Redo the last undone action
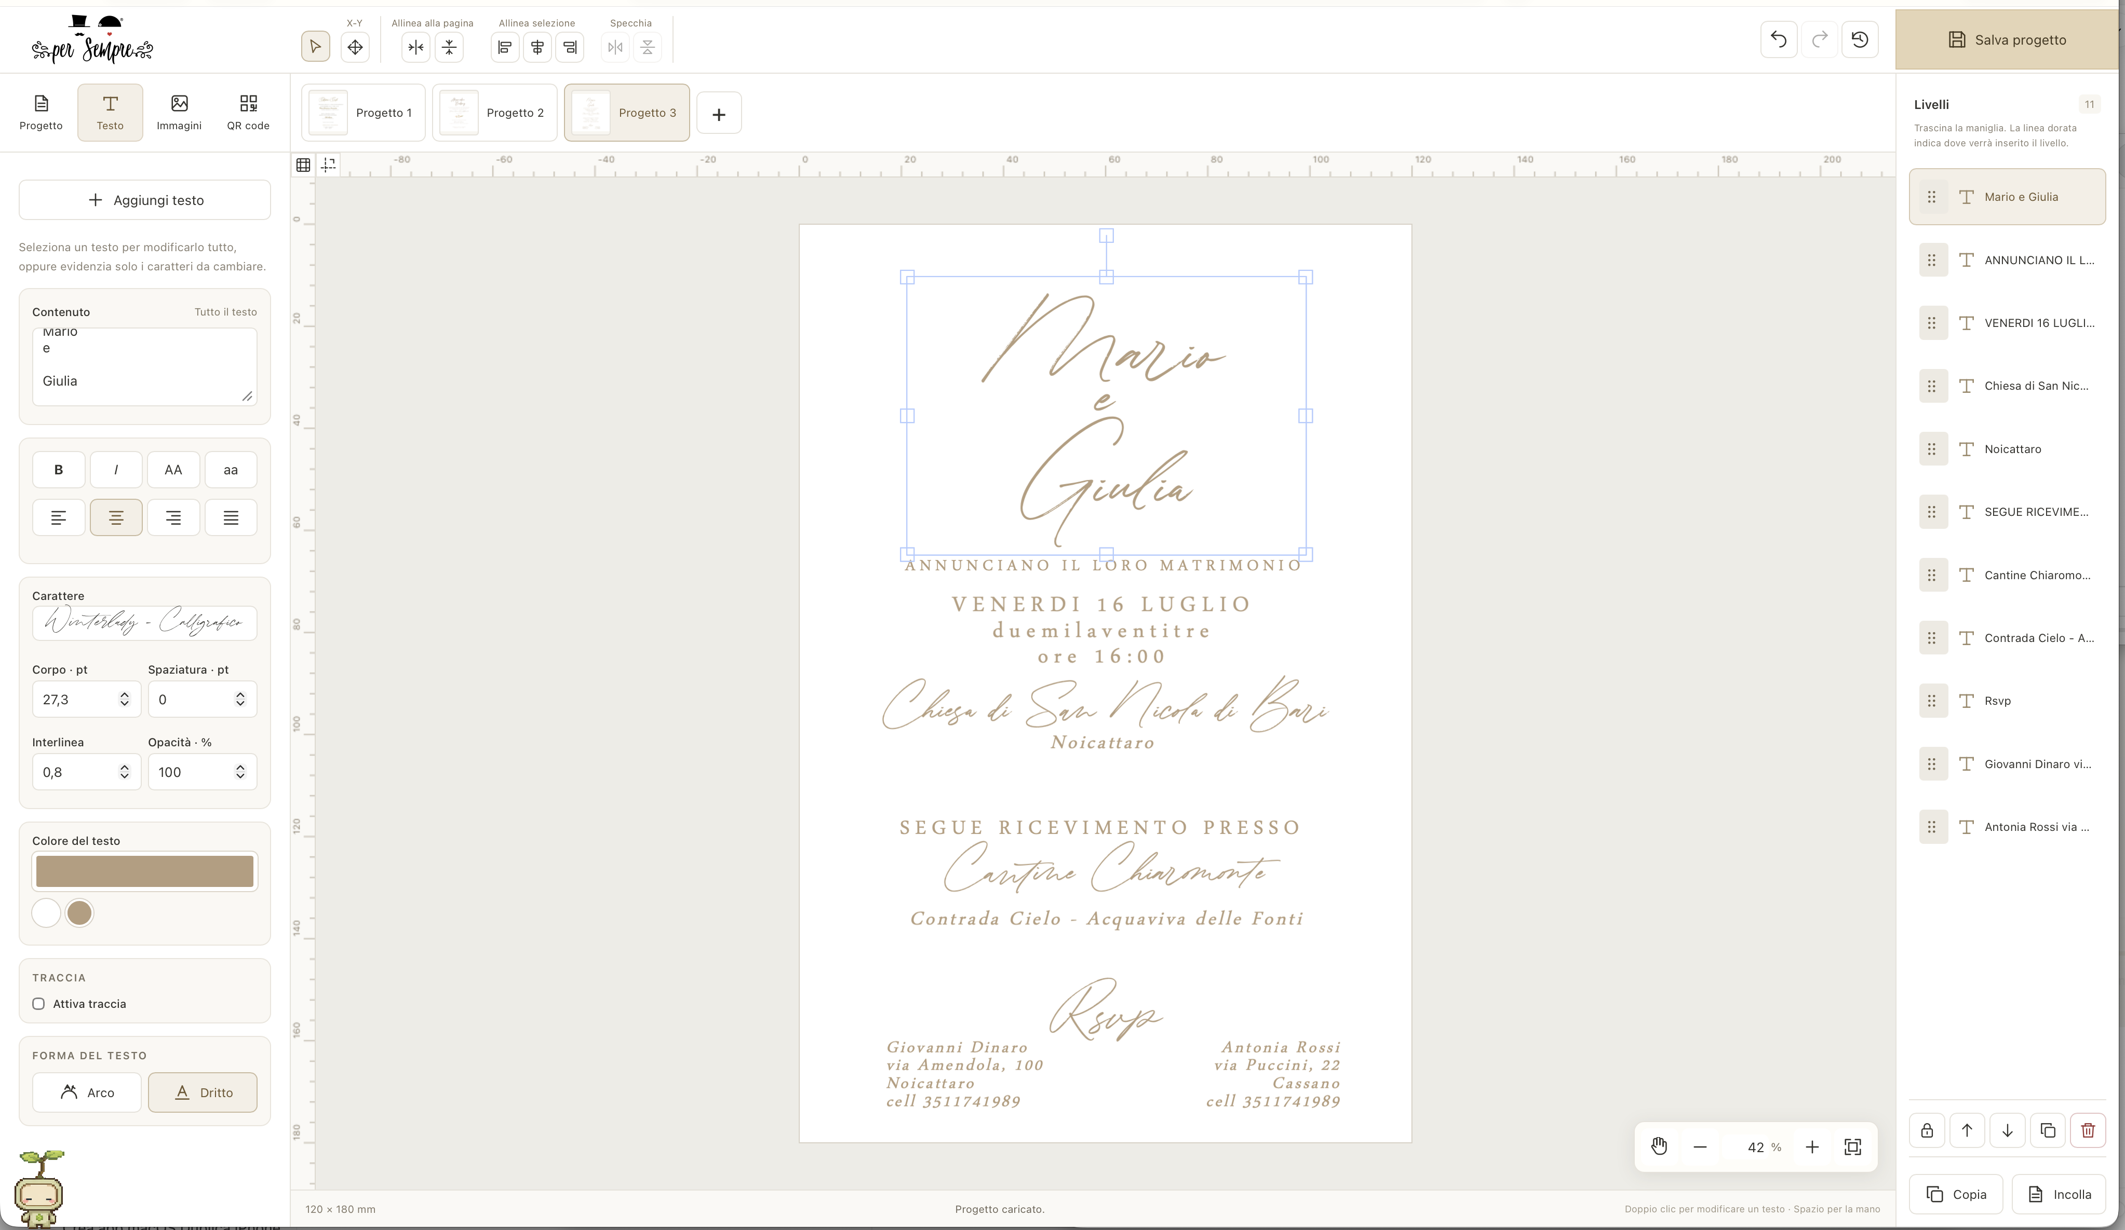The width and height of the screenshot is (2125, 1230). point(1820,39)
